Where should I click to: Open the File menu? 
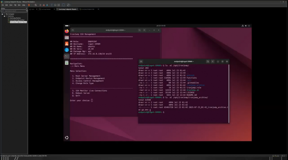(3, 5)
